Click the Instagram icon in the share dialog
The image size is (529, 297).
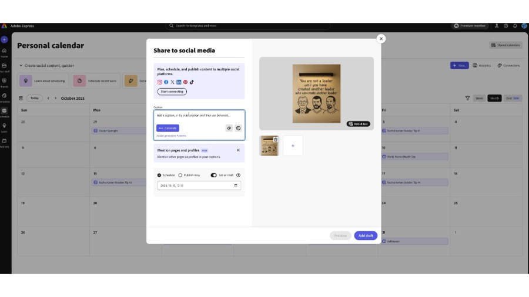tap(159, 82)
